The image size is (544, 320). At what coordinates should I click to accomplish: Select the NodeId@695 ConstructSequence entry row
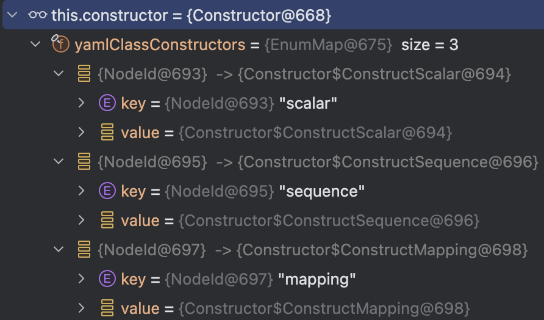tap(317, 162)
